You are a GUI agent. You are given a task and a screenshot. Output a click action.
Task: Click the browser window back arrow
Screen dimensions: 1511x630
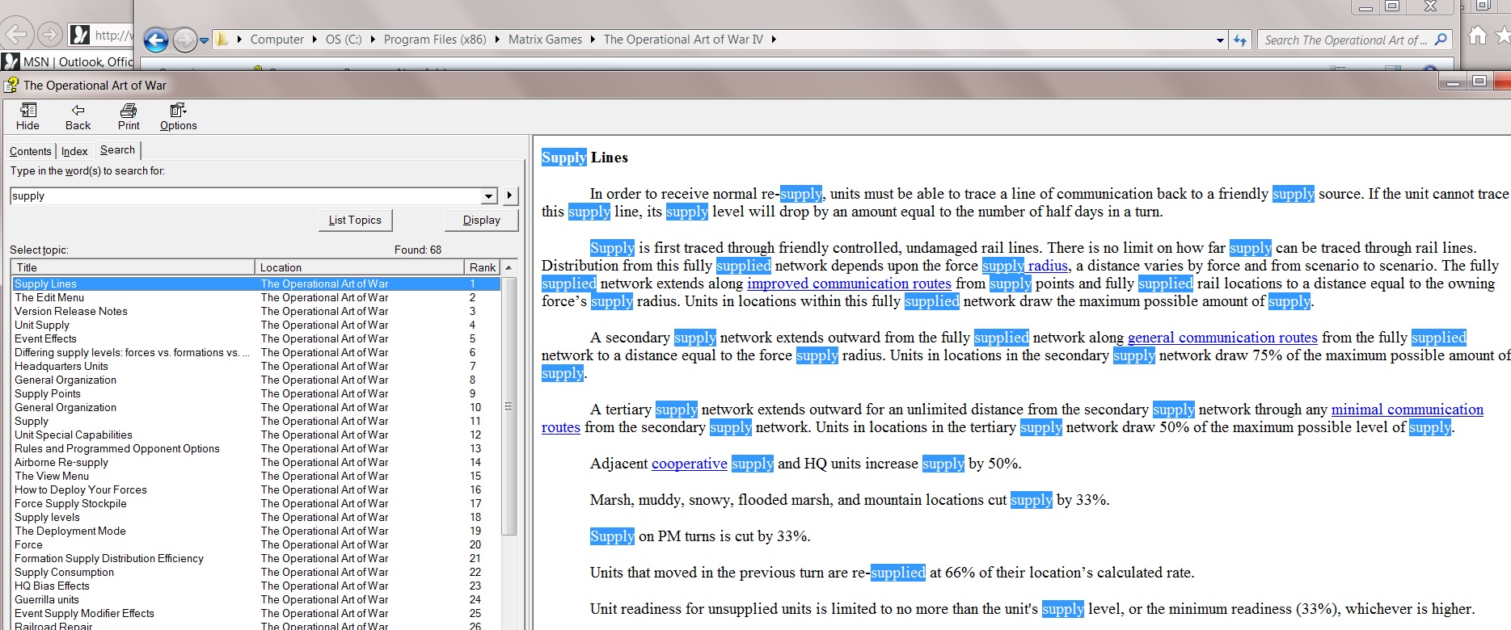click(x=15, y=35)
